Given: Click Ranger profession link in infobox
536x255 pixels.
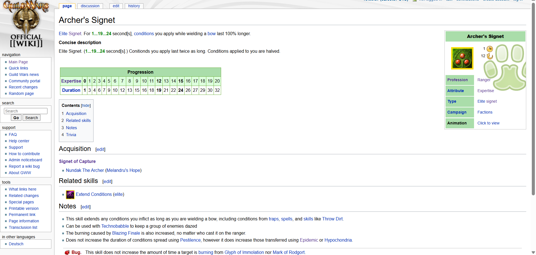Looking at the screenshot, I should [x=484, y=80].
